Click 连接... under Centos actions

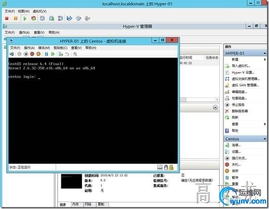[x=236, y=145]
